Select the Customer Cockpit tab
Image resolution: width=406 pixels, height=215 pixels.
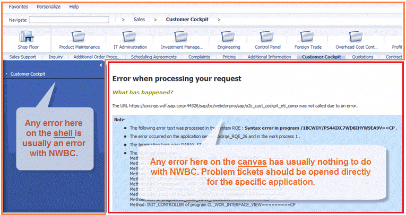click(321, 57)
